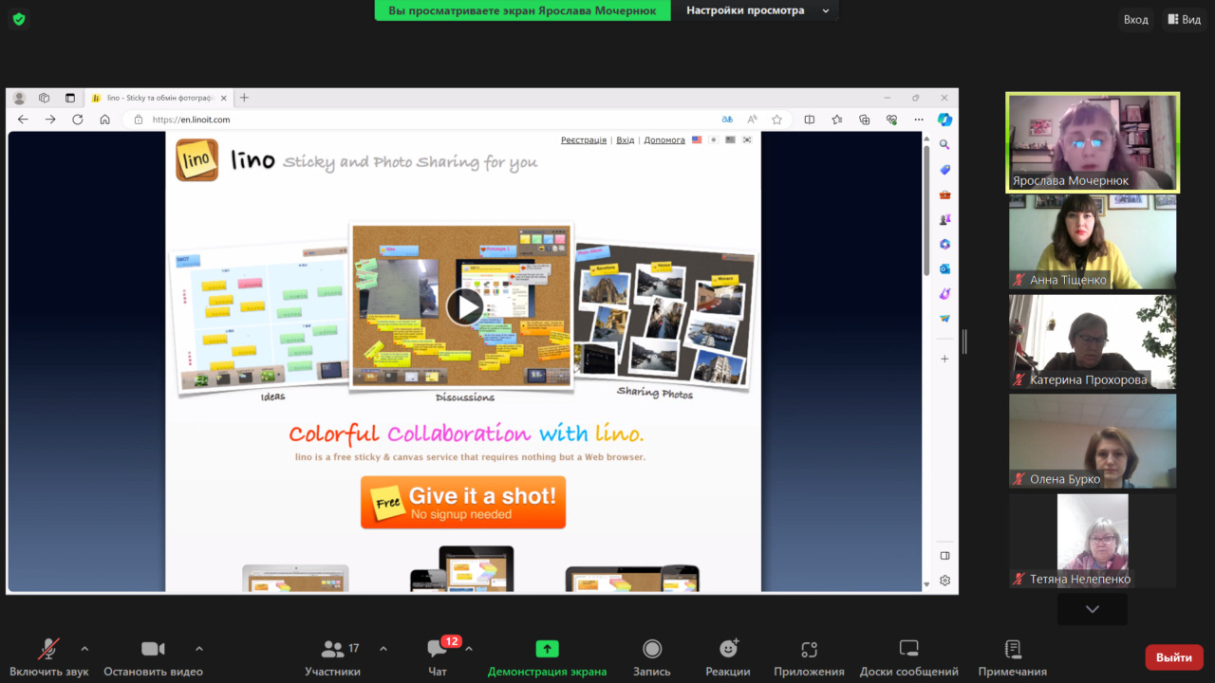This screenshot has height=683, width=1215.
Task: Unmute microphone with Включить звук
Action: [x=48, y=657]
